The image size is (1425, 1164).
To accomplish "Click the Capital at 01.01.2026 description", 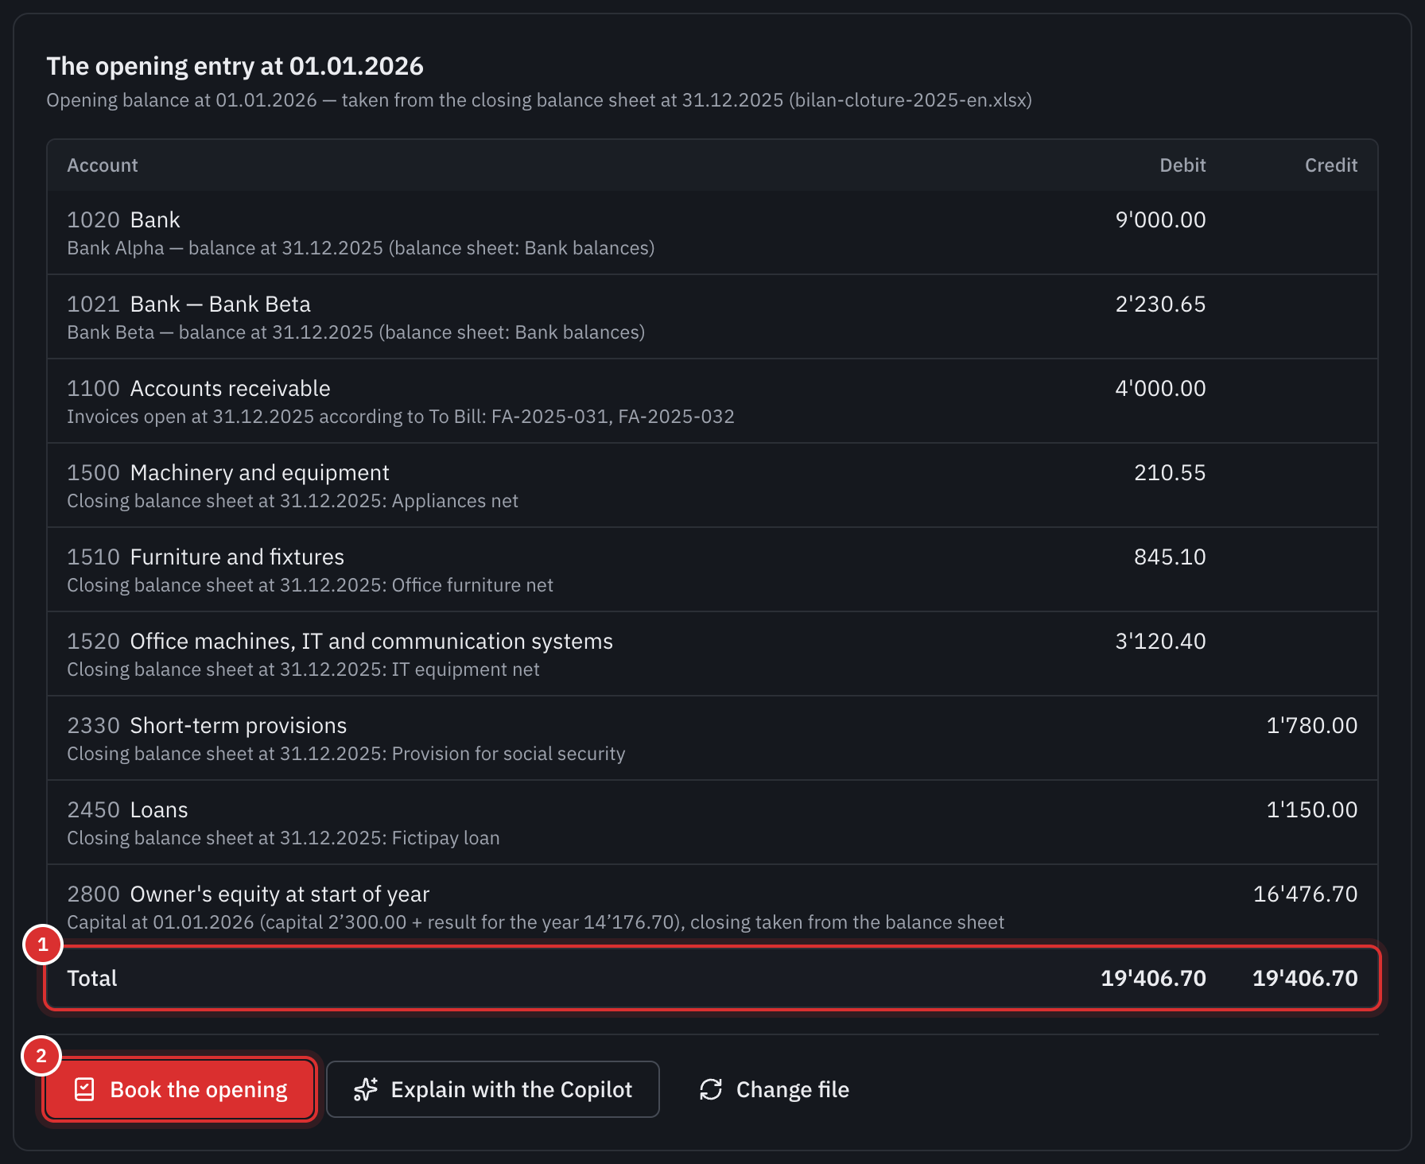I will pos(535,922).
